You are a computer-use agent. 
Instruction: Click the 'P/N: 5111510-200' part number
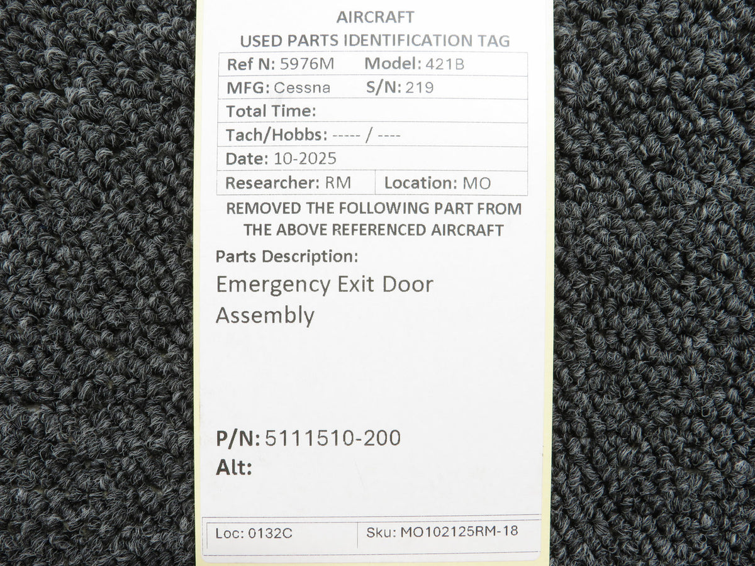[308, 438]
